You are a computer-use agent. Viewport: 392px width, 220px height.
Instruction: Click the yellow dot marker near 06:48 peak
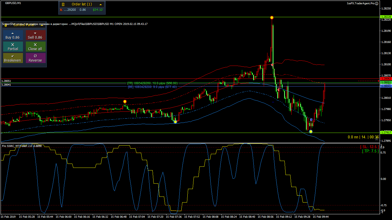click(125, 101)
